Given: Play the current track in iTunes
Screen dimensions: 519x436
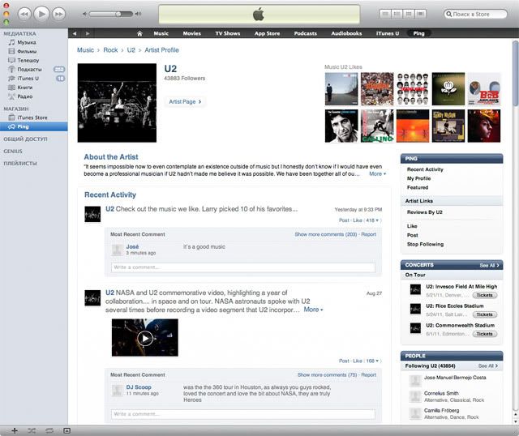Looking at the screenshot, I should 41,14.
